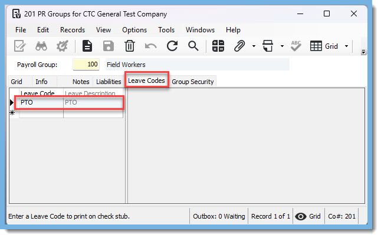Click the printer icon in toolbar
Viewport: 381px width, 238px height.
pos(268,46)
